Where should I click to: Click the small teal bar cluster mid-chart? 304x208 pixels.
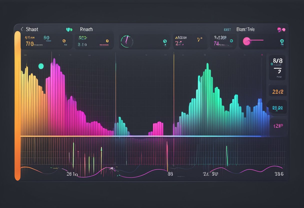point(122,126)
